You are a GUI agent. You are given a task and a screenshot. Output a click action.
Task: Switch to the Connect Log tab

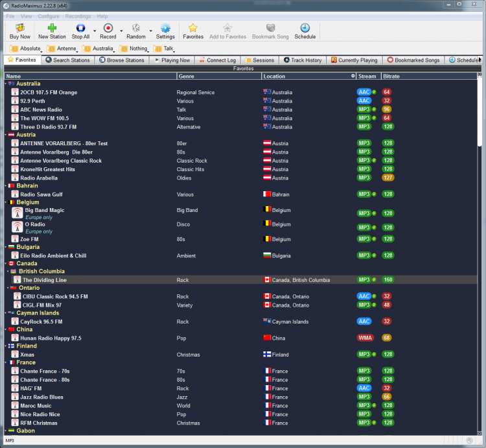tap(218, 60)
